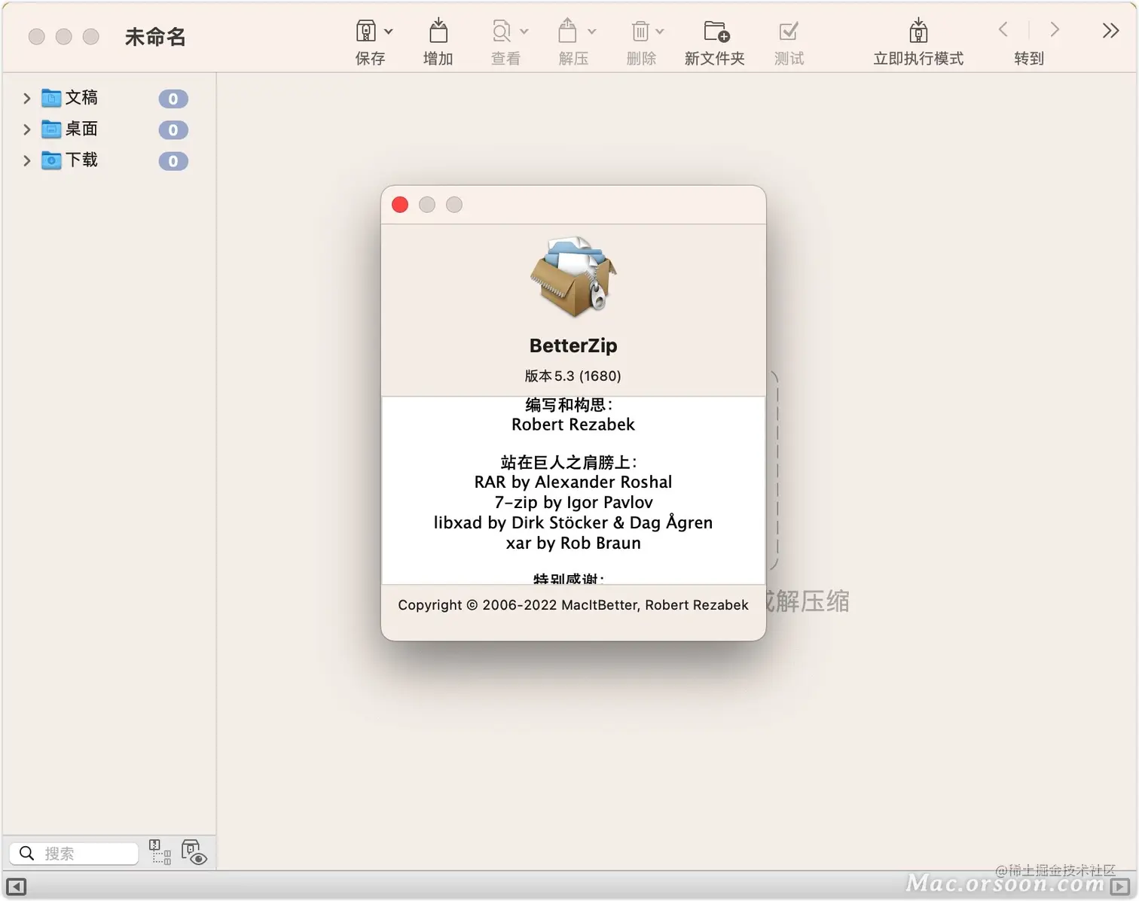Click the xar by Rob Braun line
Image resolution: width=1139 pixels, height=901 pixels.
(573, 543)
